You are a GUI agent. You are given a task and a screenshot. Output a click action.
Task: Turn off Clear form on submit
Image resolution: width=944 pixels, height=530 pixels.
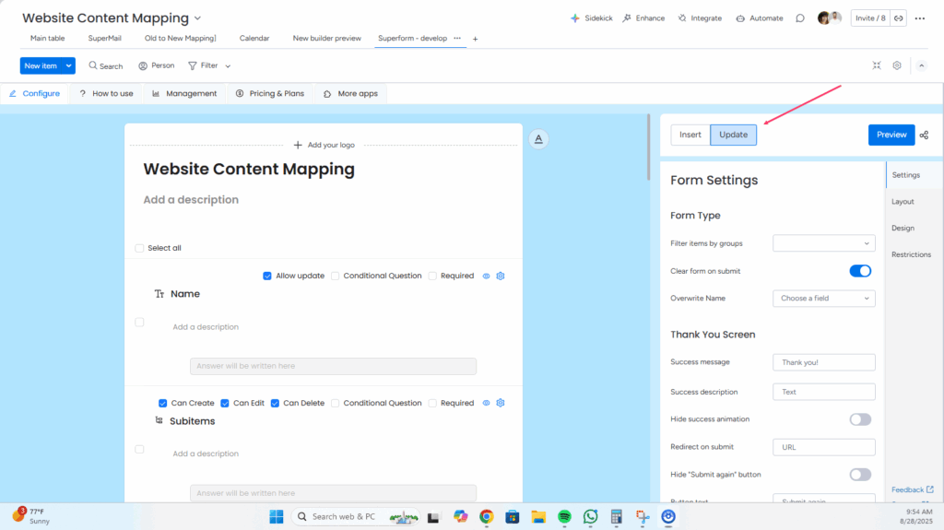coord(859,271)
